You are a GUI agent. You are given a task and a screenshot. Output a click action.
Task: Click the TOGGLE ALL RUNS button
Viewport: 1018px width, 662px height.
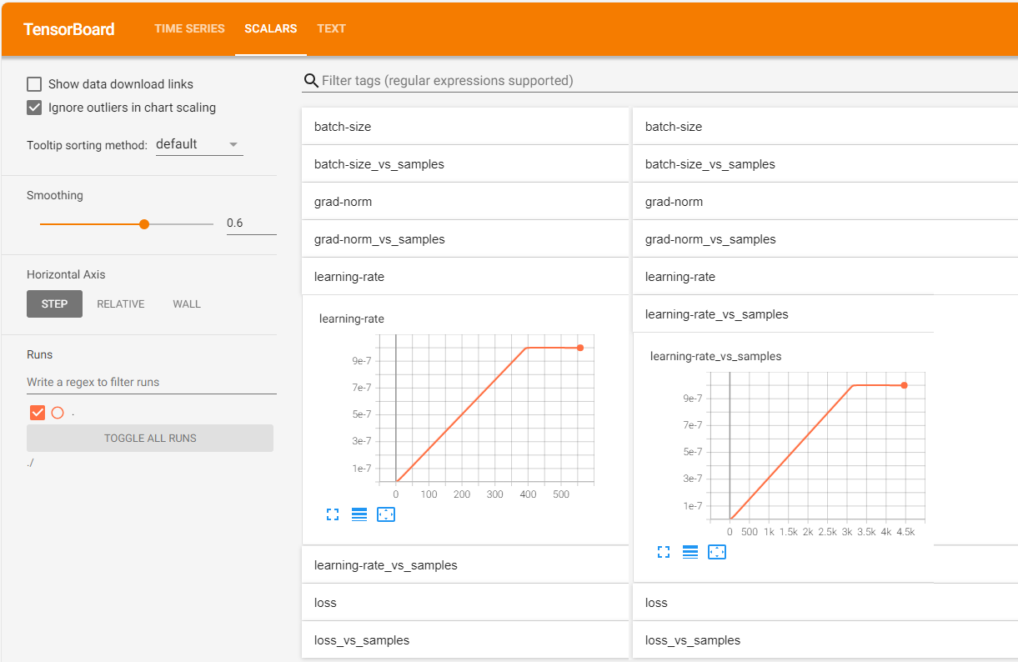149,438
